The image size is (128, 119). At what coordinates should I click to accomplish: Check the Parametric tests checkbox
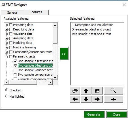(x=11, y=57)
